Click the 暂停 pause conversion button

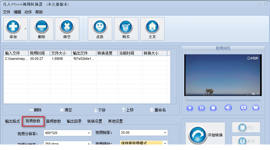(x=246, y=140)
